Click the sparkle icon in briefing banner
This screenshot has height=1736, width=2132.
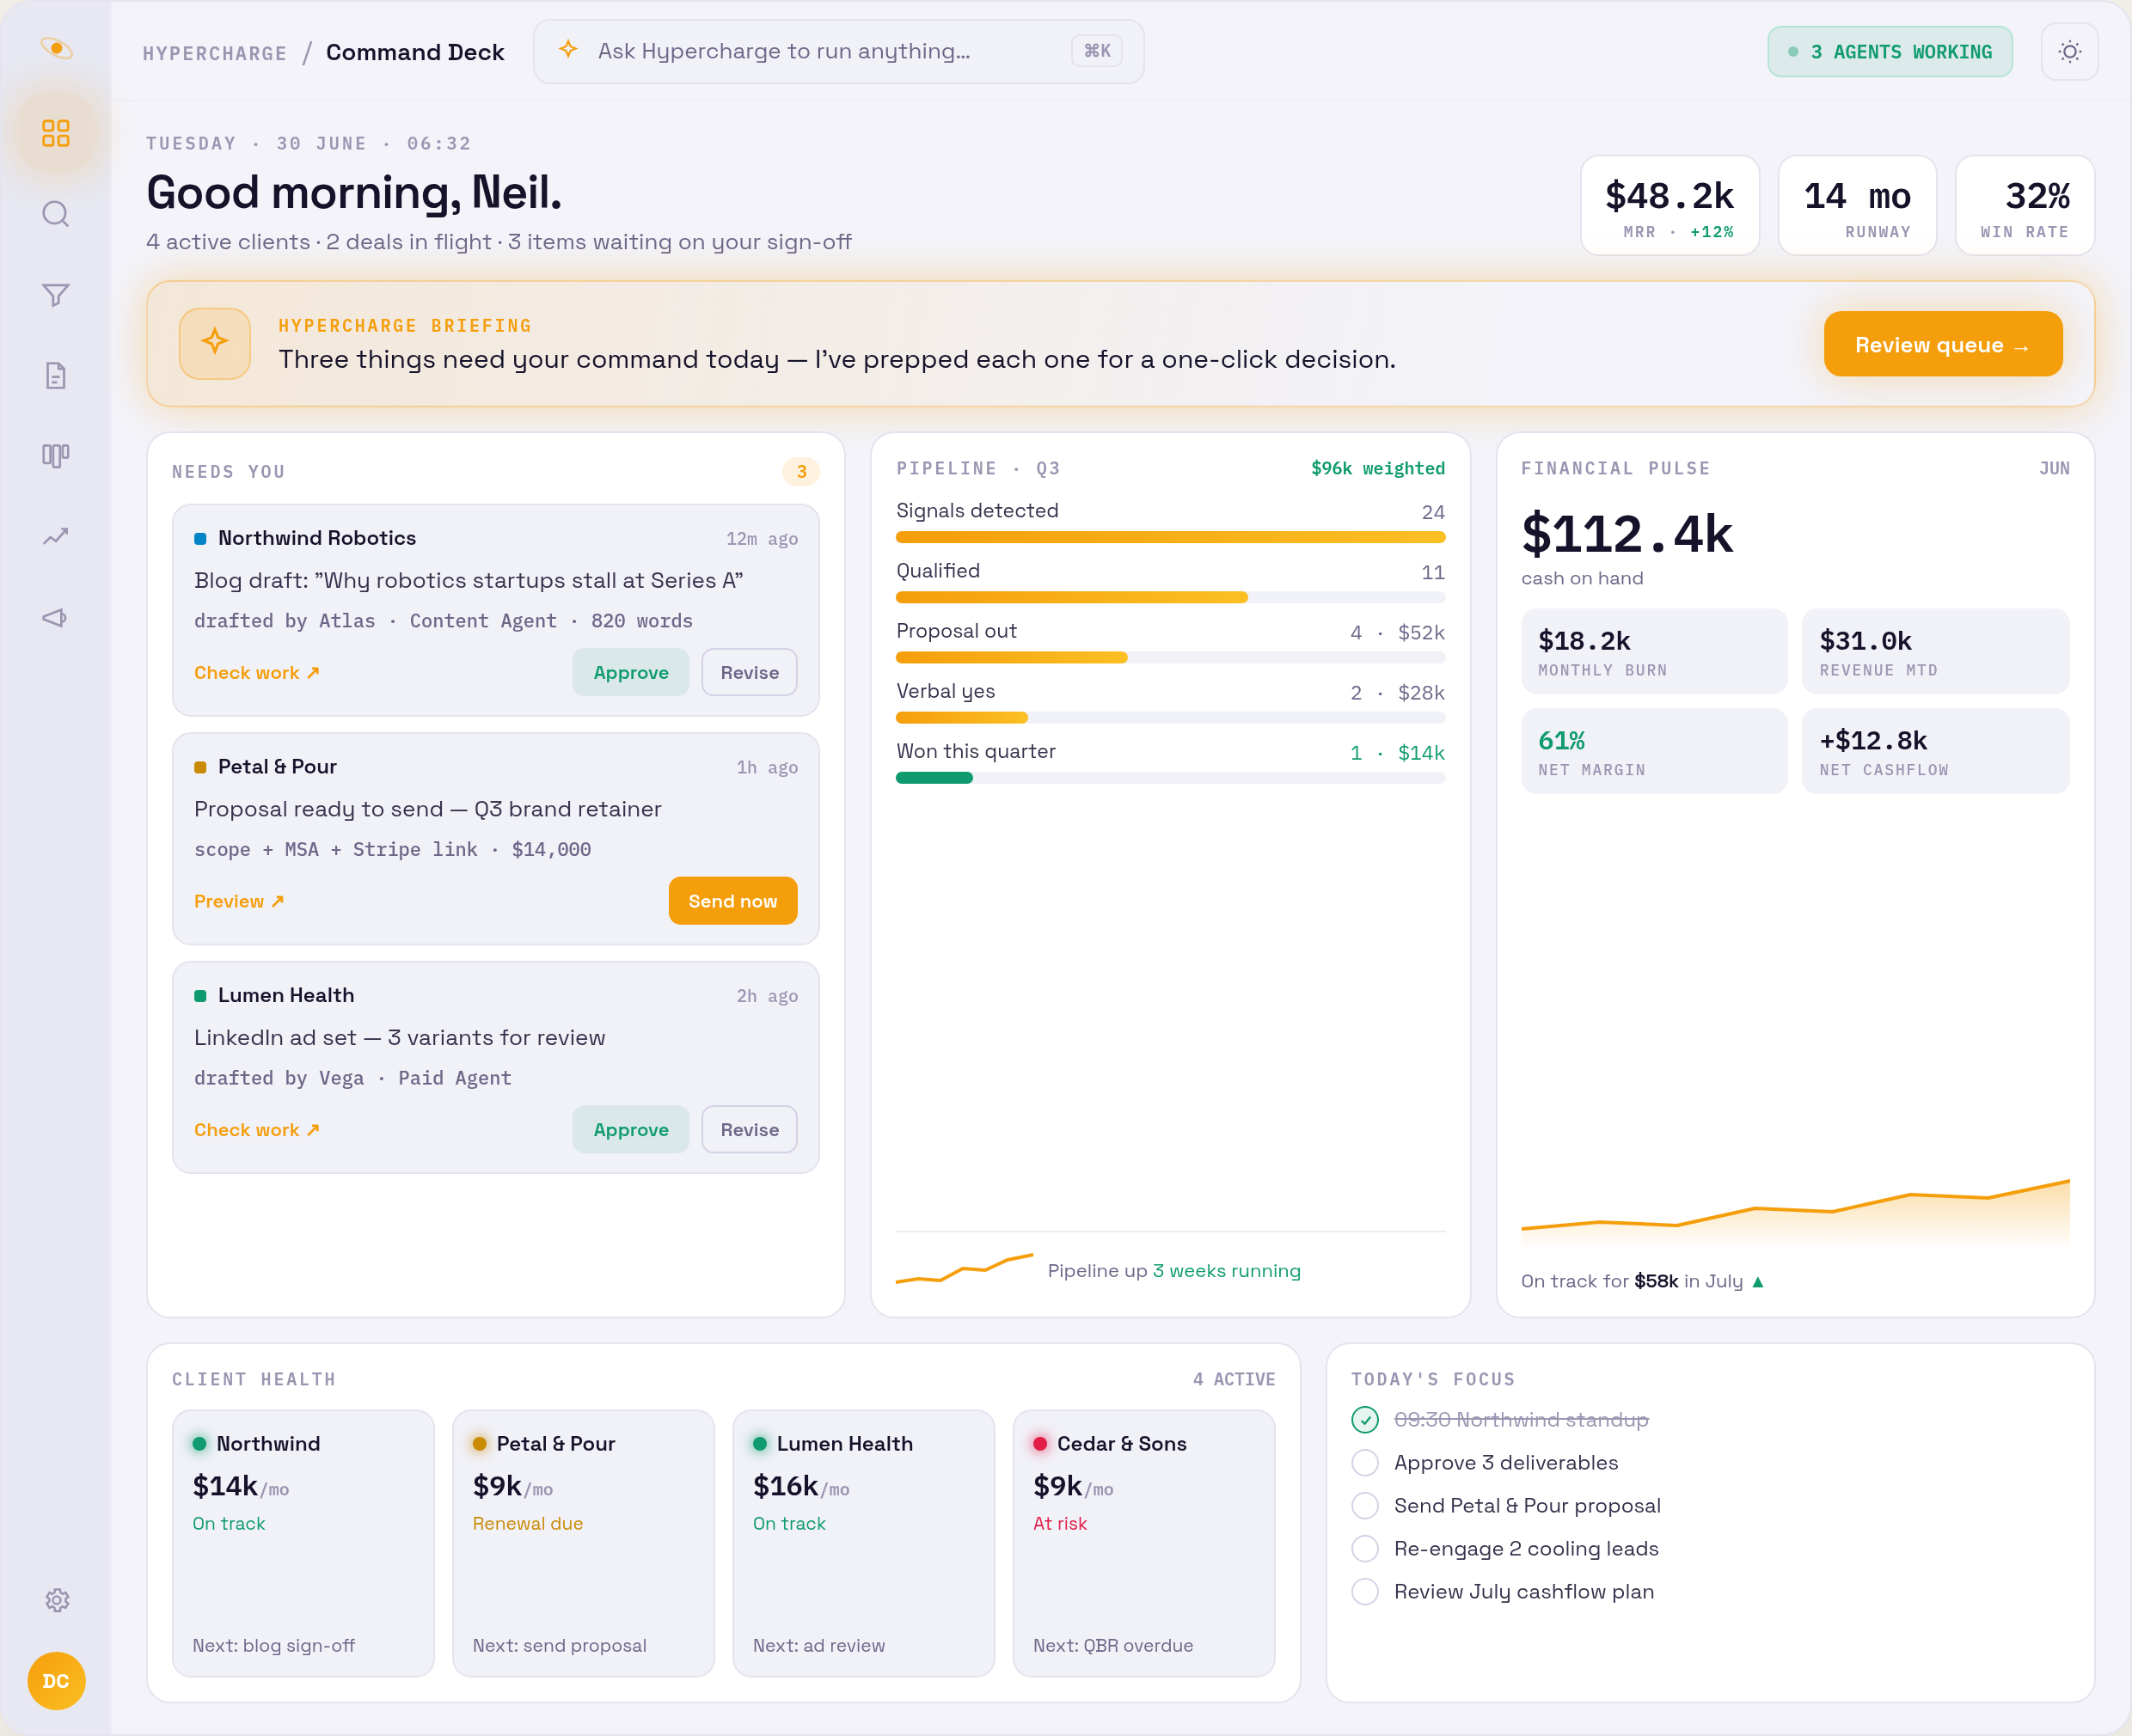215,343
